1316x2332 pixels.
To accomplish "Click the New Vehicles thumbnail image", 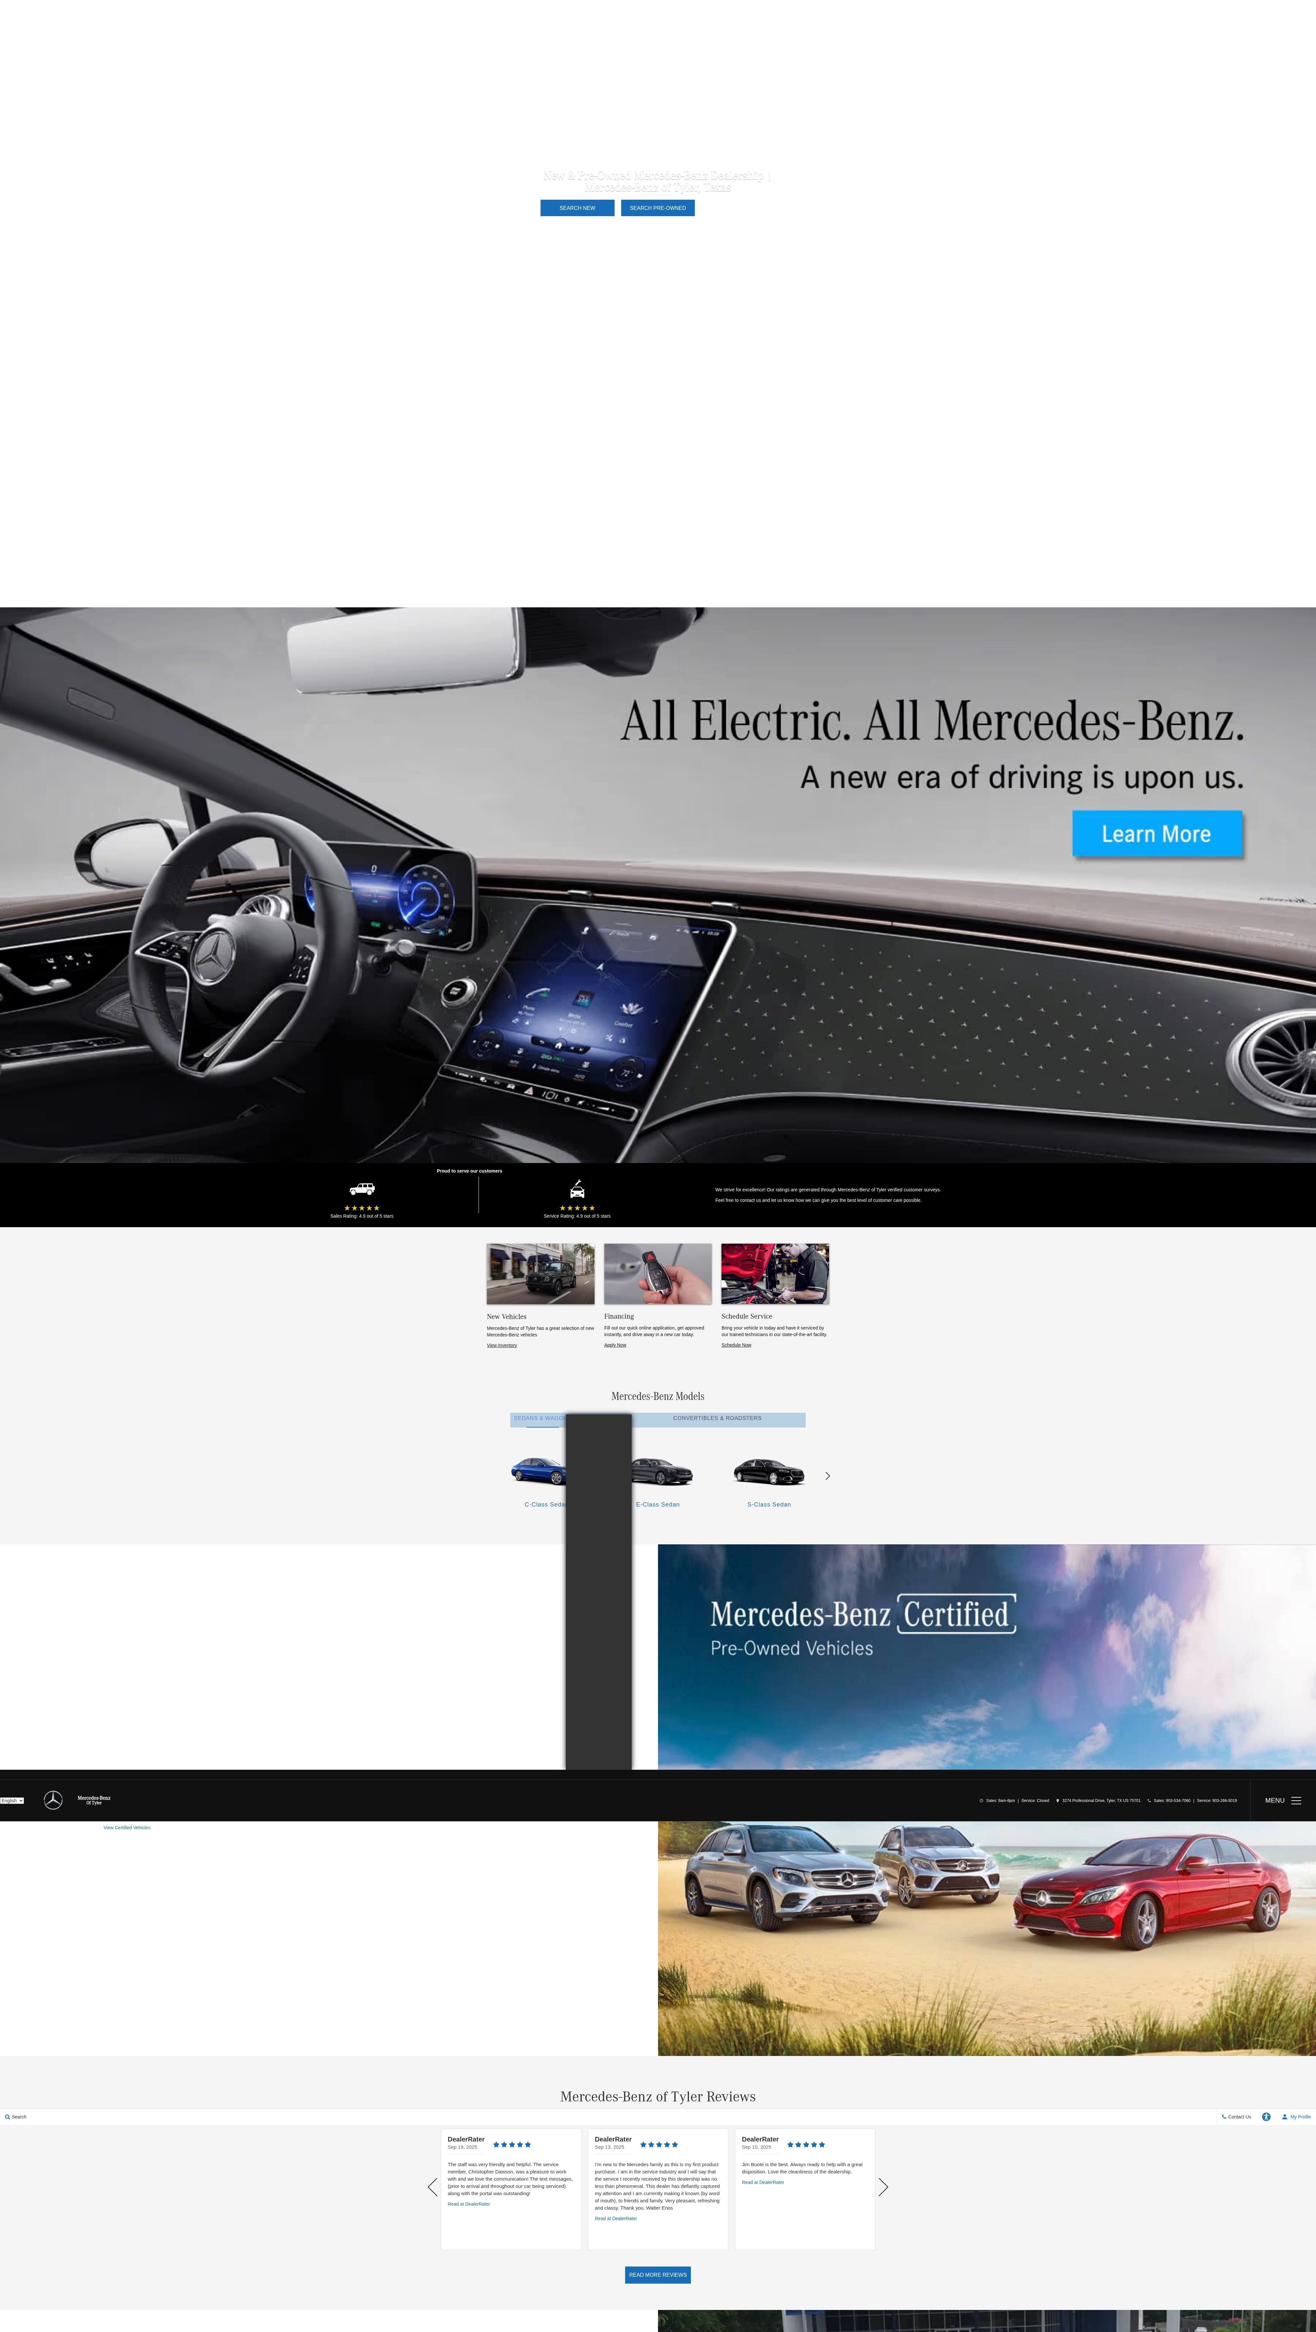I will (x=540, y=1274).
